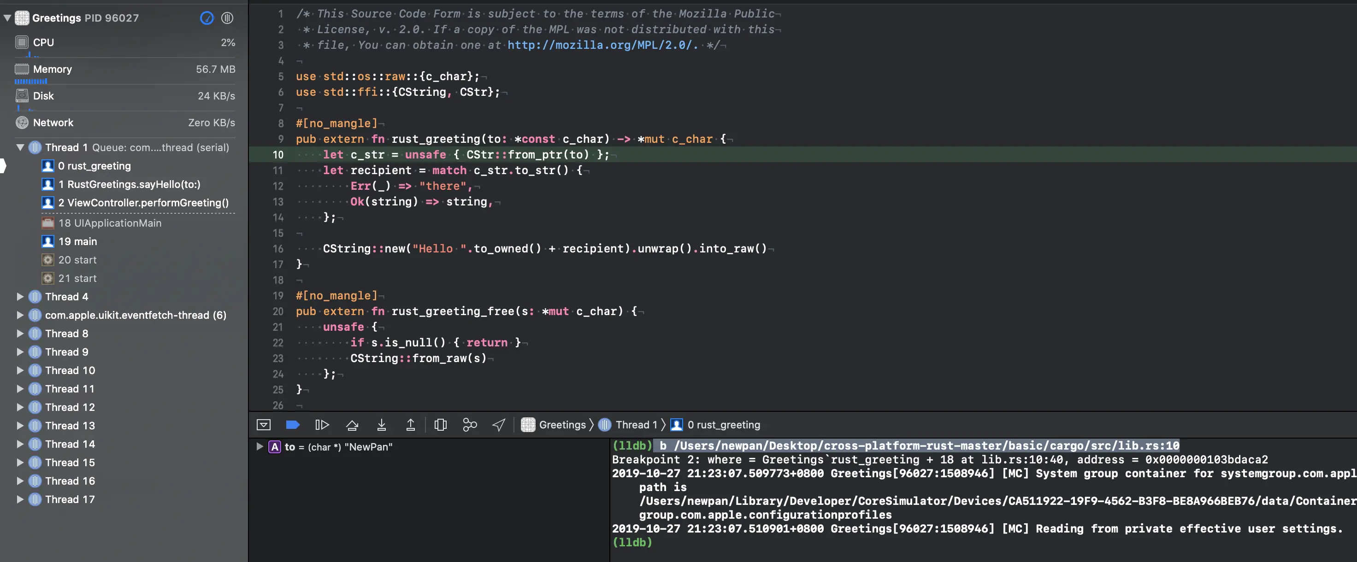Click the Continue program execution icon
This screenshot has width=1357, height=562.
(x=321, y=425)
